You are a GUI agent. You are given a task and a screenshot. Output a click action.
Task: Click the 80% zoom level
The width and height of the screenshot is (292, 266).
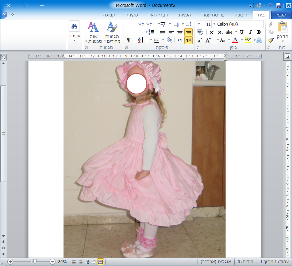point(62,262)
